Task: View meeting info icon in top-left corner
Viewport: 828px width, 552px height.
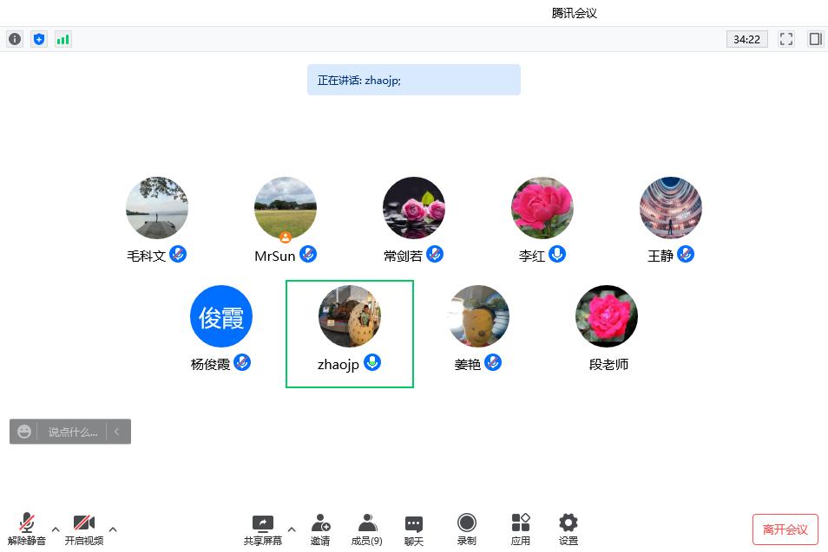Action: coord(14,39)
